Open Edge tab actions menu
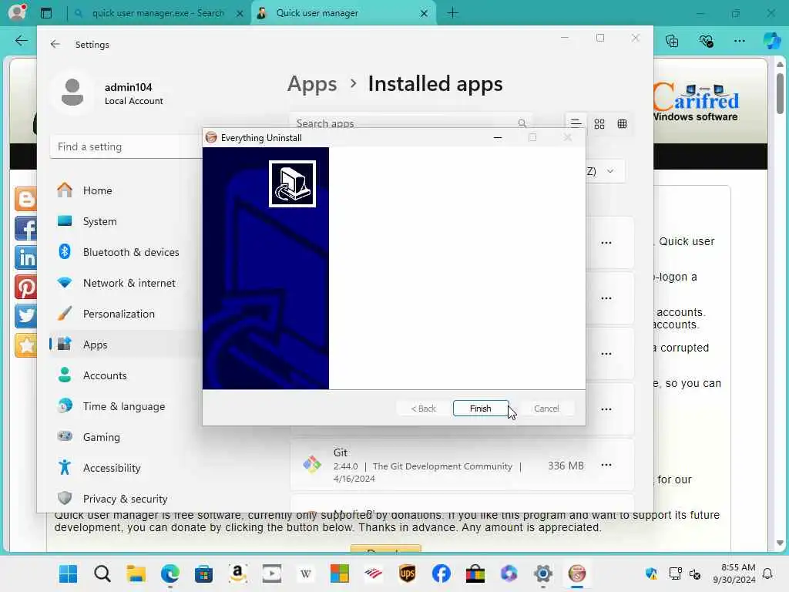Image resolution: width=789 pixels, height=592 pixels. (x=46, y=13)
